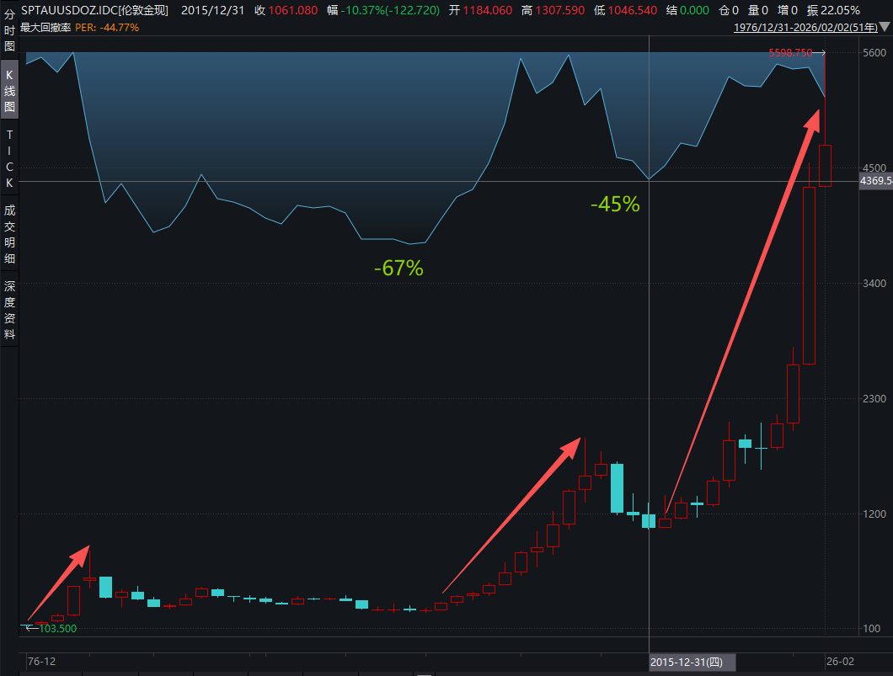893x676 pixels.
Task: Open the 成交明细 trade details tab
Action: point(9,234)
